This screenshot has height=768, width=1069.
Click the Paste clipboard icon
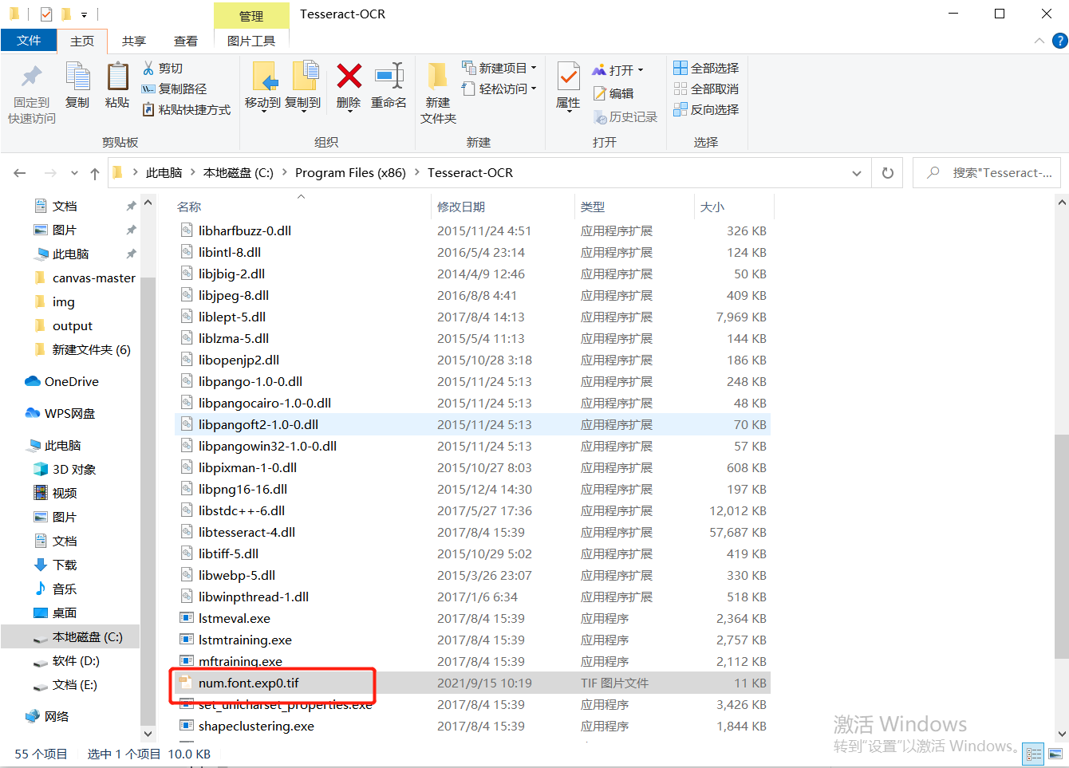pos(117,77)
